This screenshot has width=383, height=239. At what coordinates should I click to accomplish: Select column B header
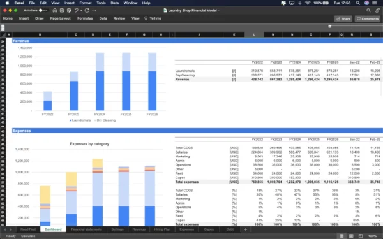click(x=40, y=34)
